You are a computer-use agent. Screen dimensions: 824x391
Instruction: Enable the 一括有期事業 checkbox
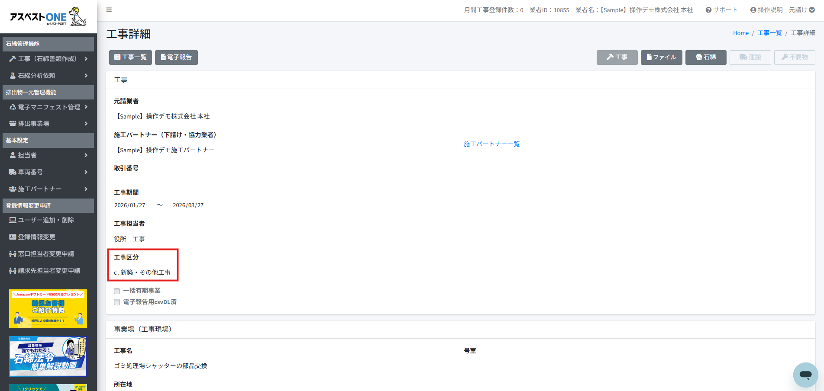pyautogui.click(x=117, y=291)
